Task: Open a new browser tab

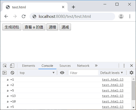Action: pyautogui.click(x=73, y=7)
